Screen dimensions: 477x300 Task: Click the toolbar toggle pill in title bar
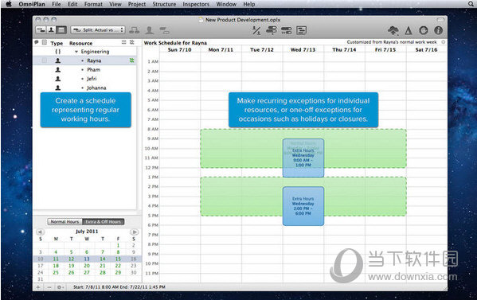pos(440,20)
